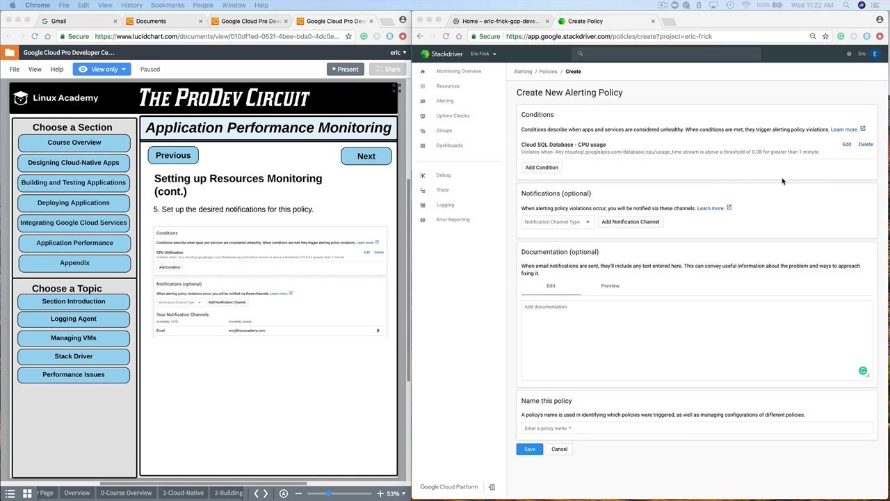Open Lucidchart View menu
Viewport: 890px width, 501px height.
(x=35, y=69)
